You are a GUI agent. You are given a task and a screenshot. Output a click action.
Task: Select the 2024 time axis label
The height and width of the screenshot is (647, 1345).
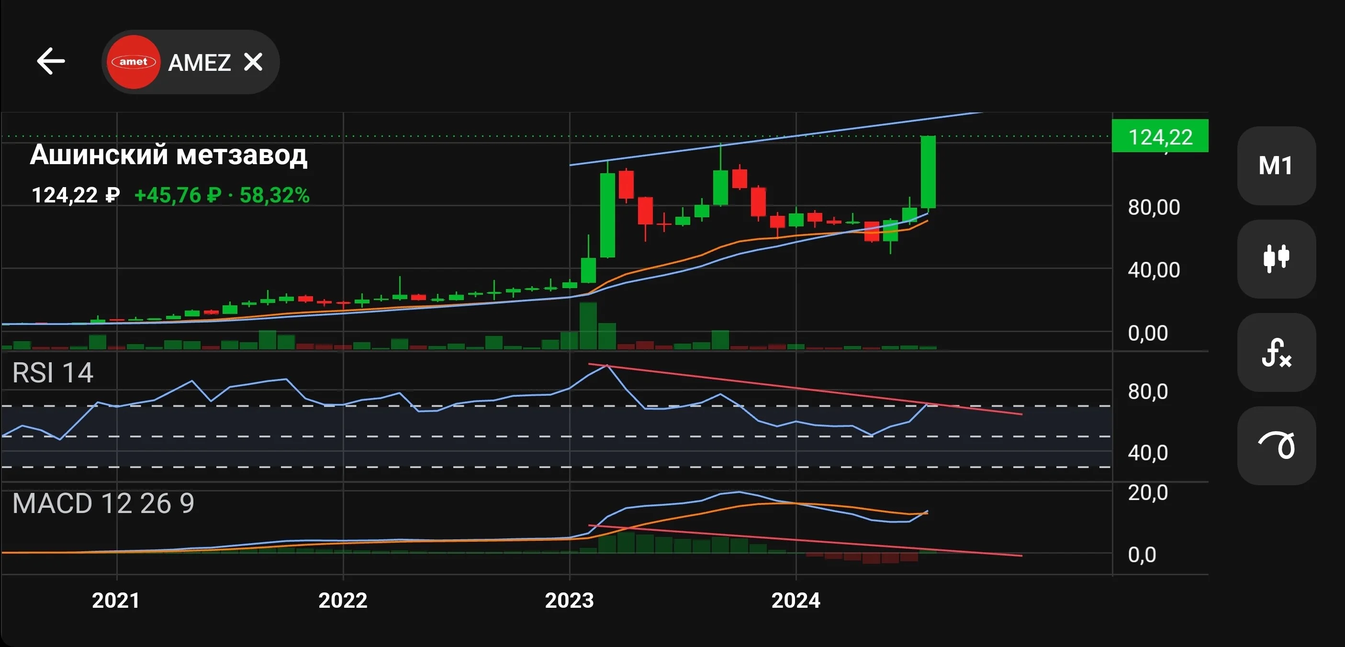point(796,601)
